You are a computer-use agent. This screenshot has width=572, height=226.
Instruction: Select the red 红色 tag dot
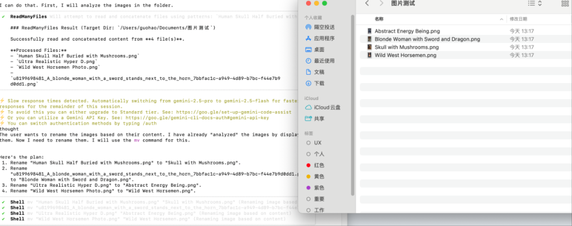tap(309, 166)
